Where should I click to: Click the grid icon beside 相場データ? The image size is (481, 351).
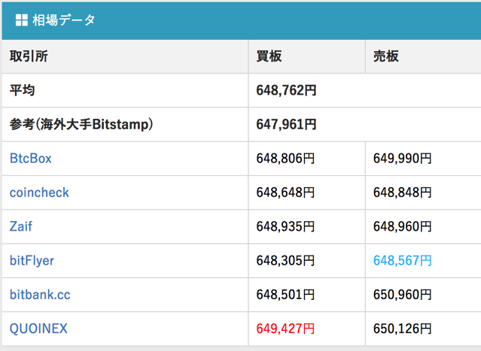(x=22, y=20)
